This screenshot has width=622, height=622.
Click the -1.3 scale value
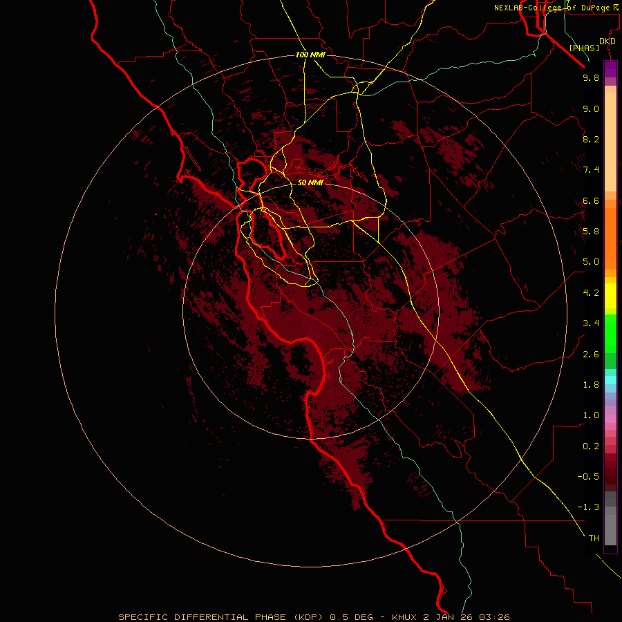pyautogui.click(x=588, y=507)
